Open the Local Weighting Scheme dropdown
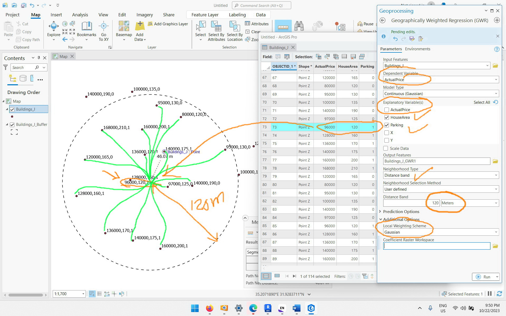506x316 pixels. coord(441,232)
